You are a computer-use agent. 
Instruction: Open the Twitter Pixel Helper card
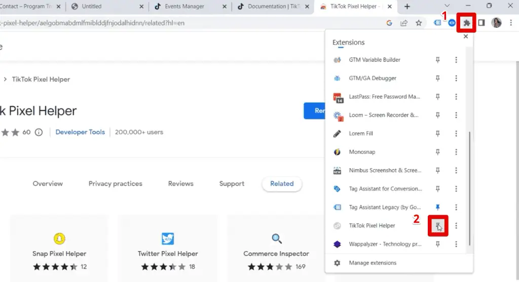click(x=168, y=249)
